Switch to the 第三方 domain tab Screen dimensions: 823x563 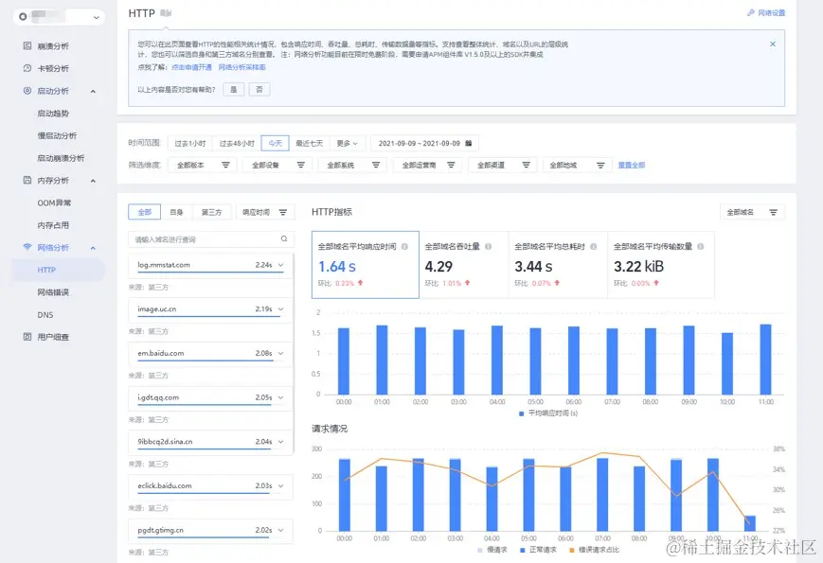(211, 212)
